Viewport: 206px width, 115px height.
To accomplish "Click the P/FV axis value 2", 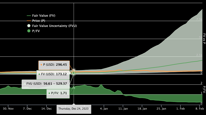I will (x=201, y=83).
